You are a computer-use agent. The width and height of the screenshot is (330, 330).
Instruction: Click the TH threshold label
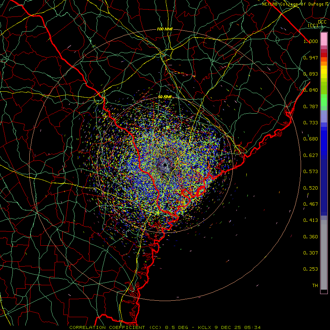coord(315,286)
